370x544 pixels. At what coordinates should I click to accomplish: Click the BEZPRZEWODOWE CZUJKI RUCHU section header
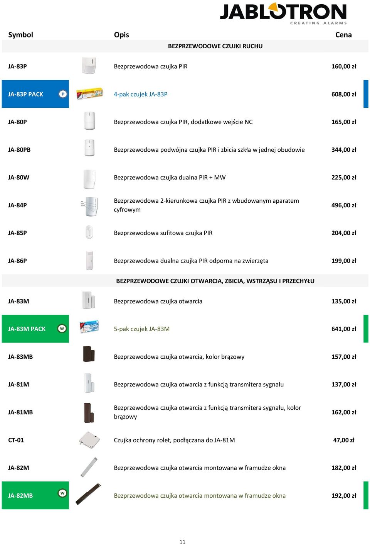tap(215, 46)
